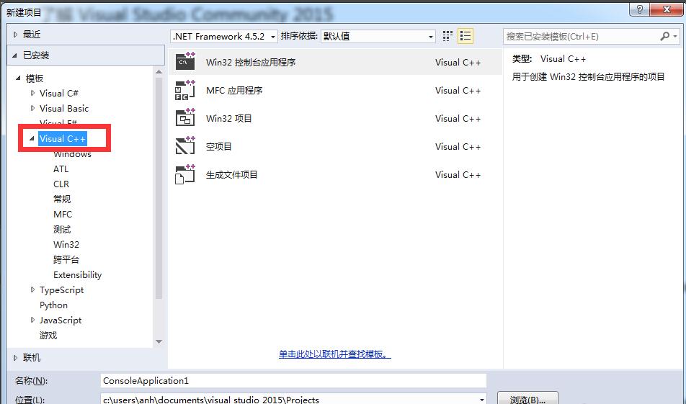The height and width of the screenshot is (404, 686).
Task: Open the search options dropdown arrow
Action: pyautogui.click(x=675, y=36)
